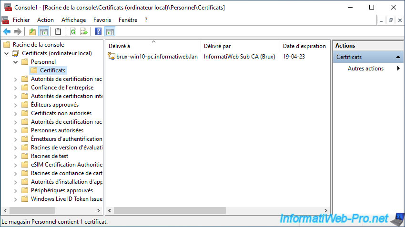Click list pane scroll right arrow
Viewport: 405px width, 227px height.
[326, 210]
